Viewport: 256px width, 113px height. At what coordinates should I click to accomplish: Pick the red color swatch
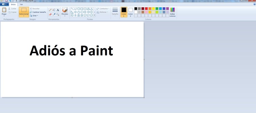146,8
